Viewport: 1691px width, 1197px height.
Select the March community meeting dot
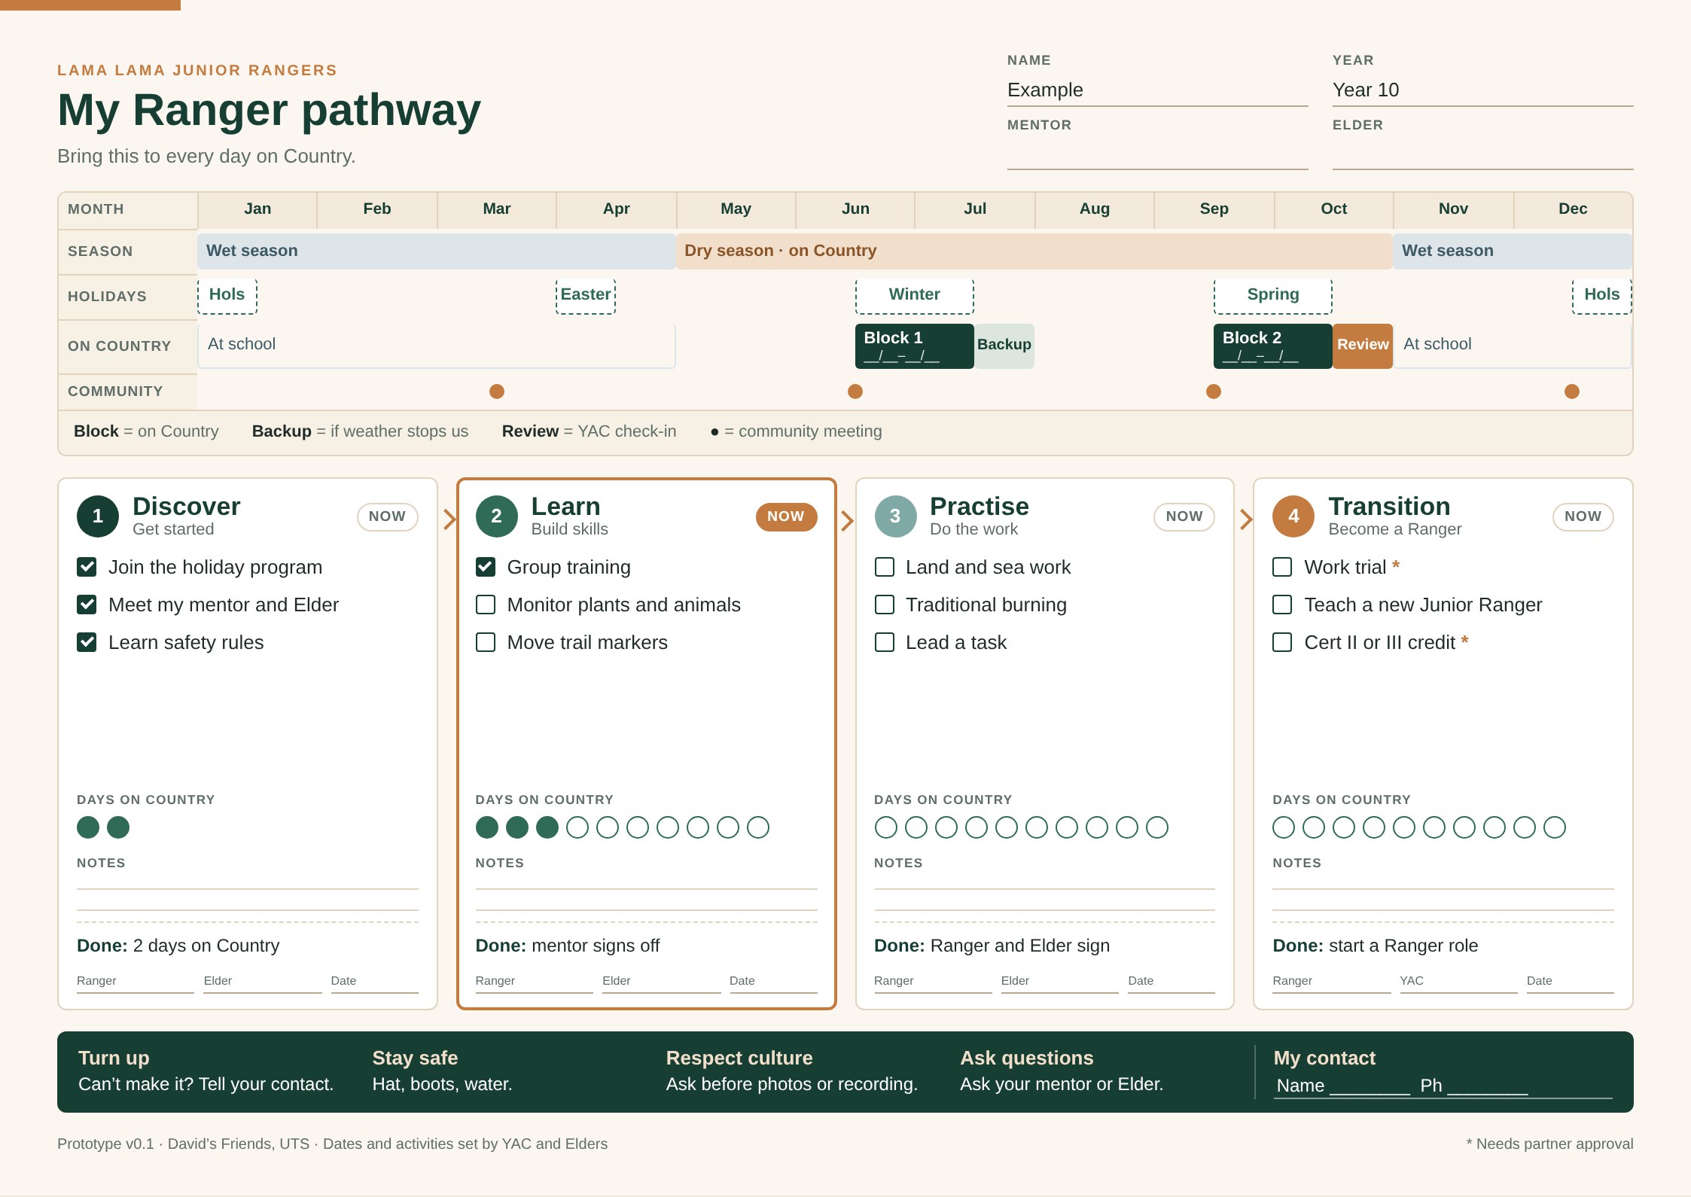pyautogui.click(x=497, y=391)
